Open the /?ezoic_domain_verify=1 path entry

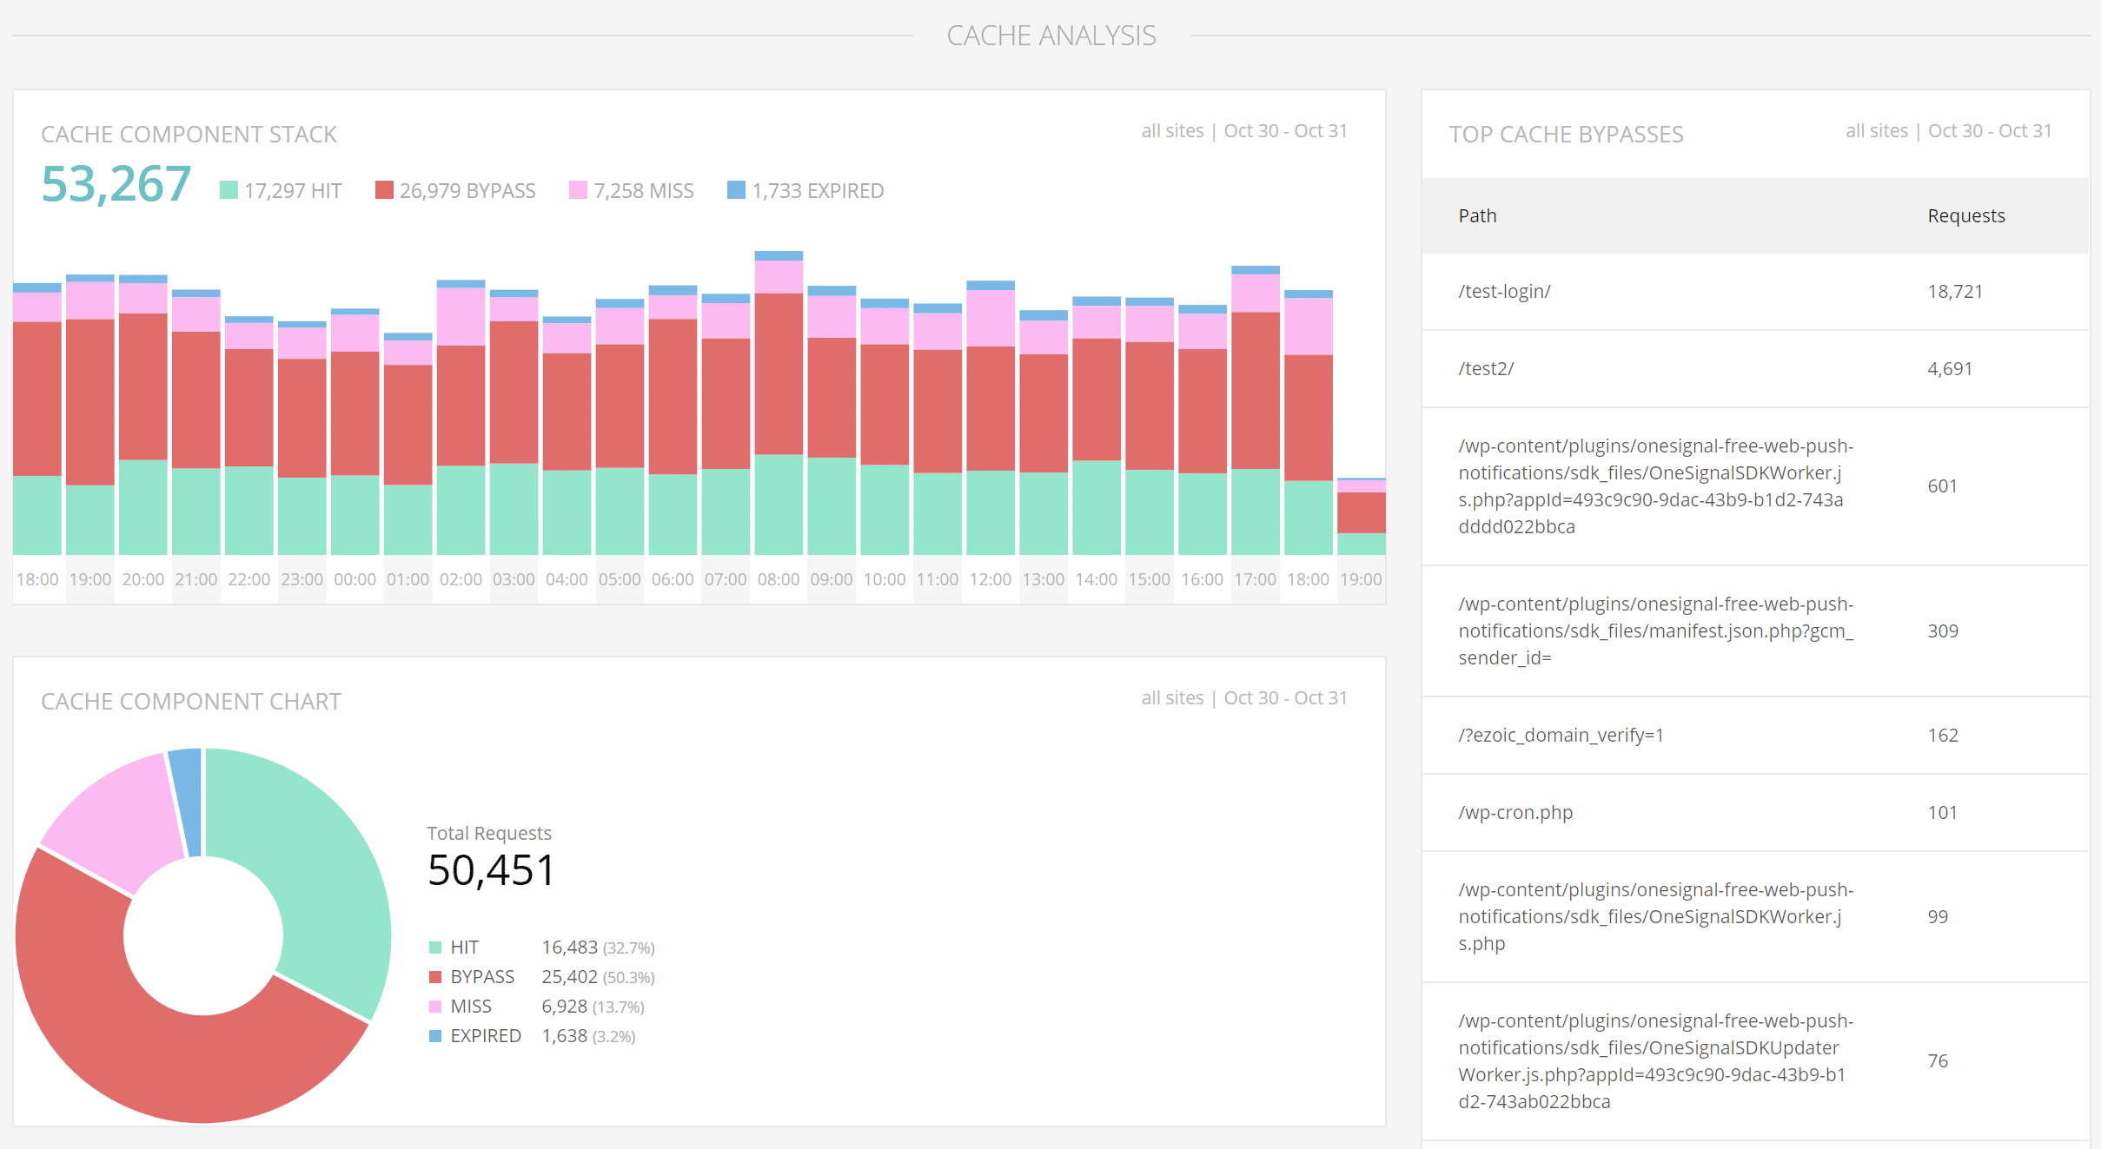[1561, 736]
